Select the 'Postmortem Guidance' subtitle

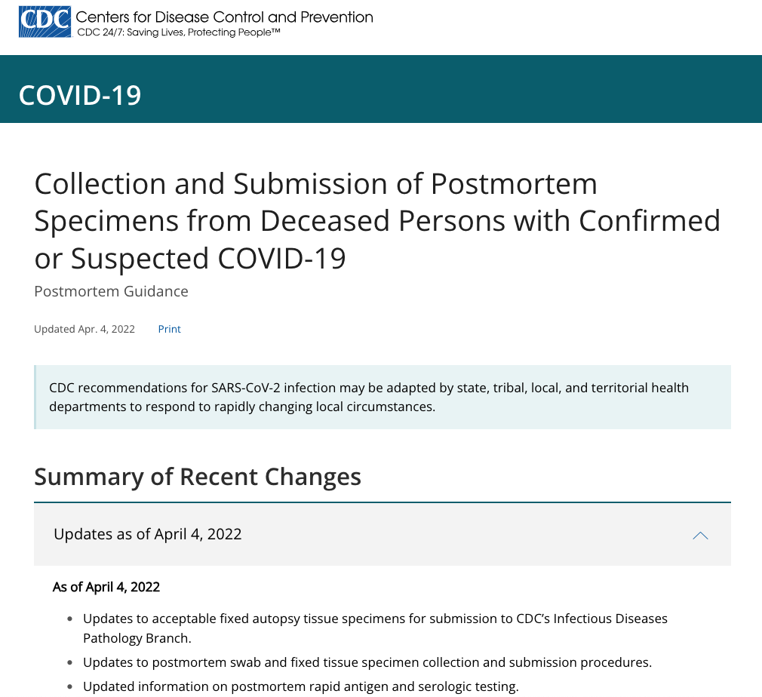point(112,291)
